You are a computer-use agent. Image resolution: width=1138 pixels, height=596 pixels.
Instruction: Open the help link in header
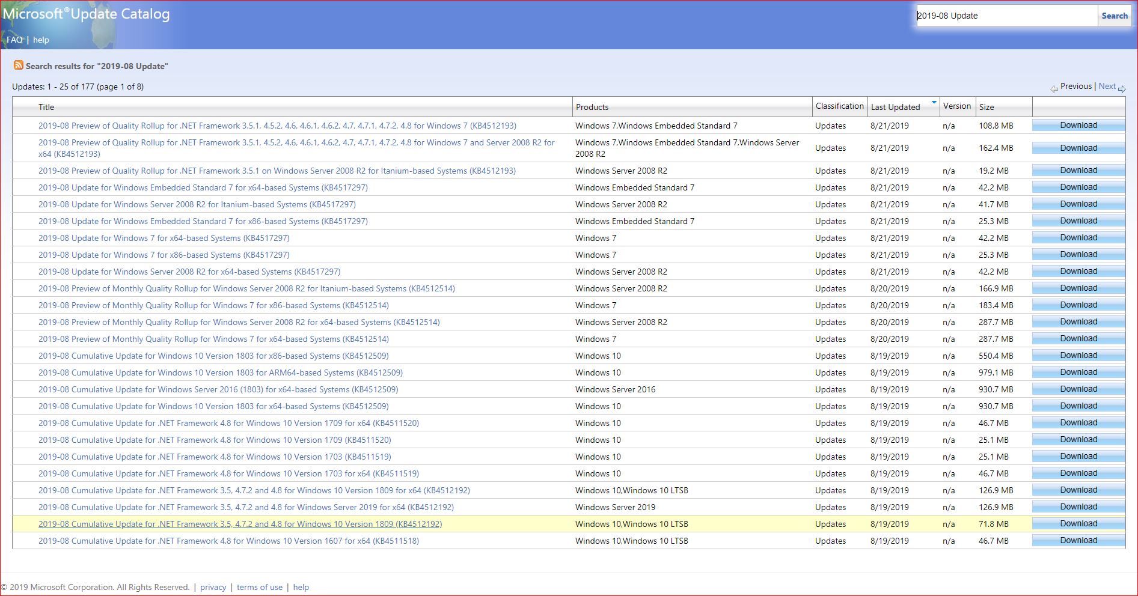(41, 40)
